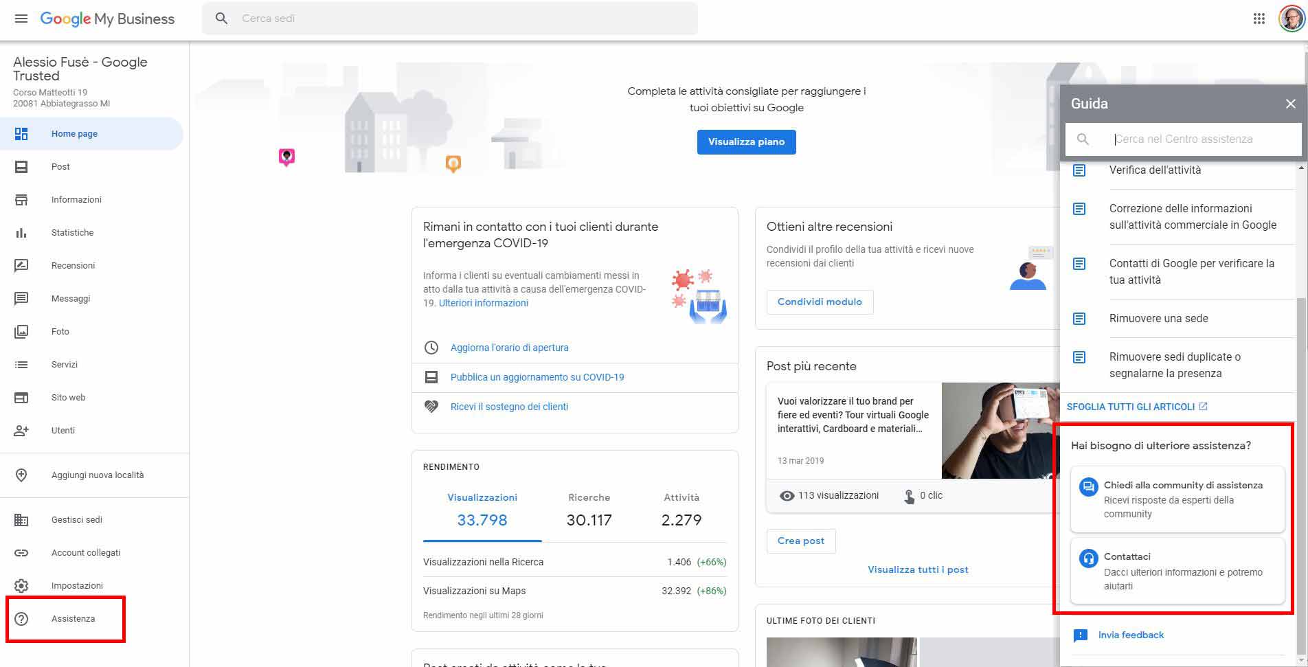The height and width of the screenshot is (667, 1308).
Task: Select the Foto sidebar icon
Action: 21,331
